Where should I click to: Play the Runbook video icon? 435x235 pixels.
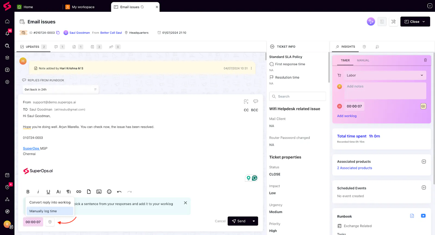click(423, 216)
